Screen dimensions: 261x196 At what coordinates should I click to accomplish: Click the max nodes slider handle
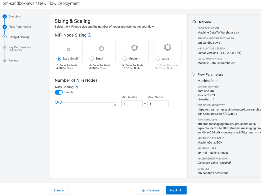[60, 102]
